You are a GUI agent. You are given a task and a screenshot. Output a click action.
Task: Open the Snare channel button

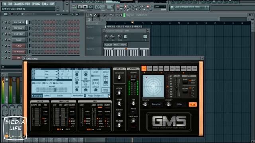19,40
